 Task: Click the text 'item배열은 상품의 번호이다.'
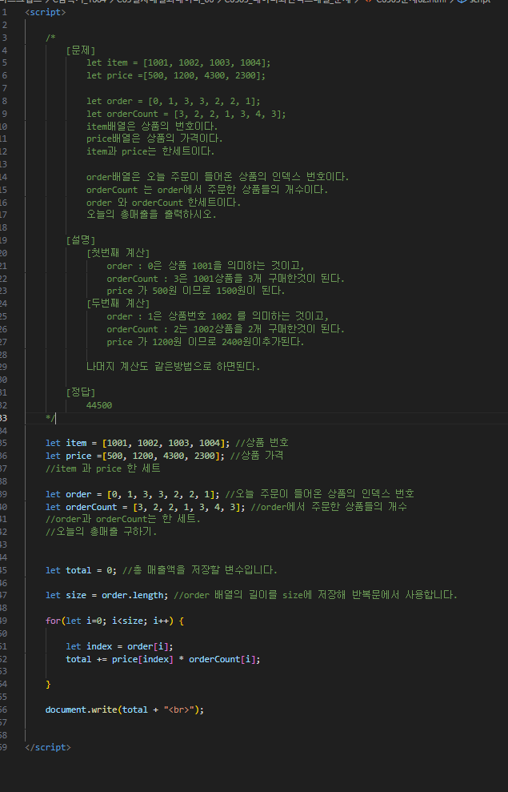click(x=152, y=126)
